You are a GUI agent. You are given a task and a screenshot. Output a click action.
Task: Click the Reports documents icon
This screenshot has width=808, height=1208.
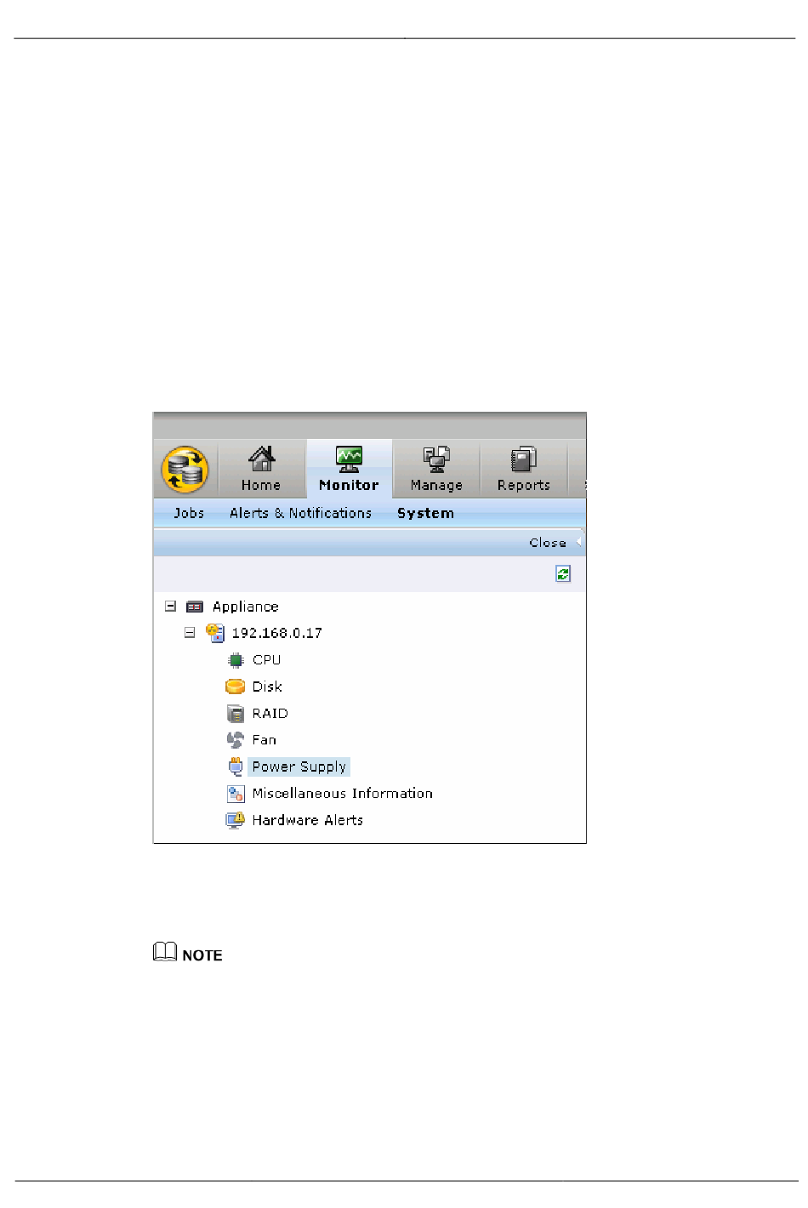click(524, 459)
